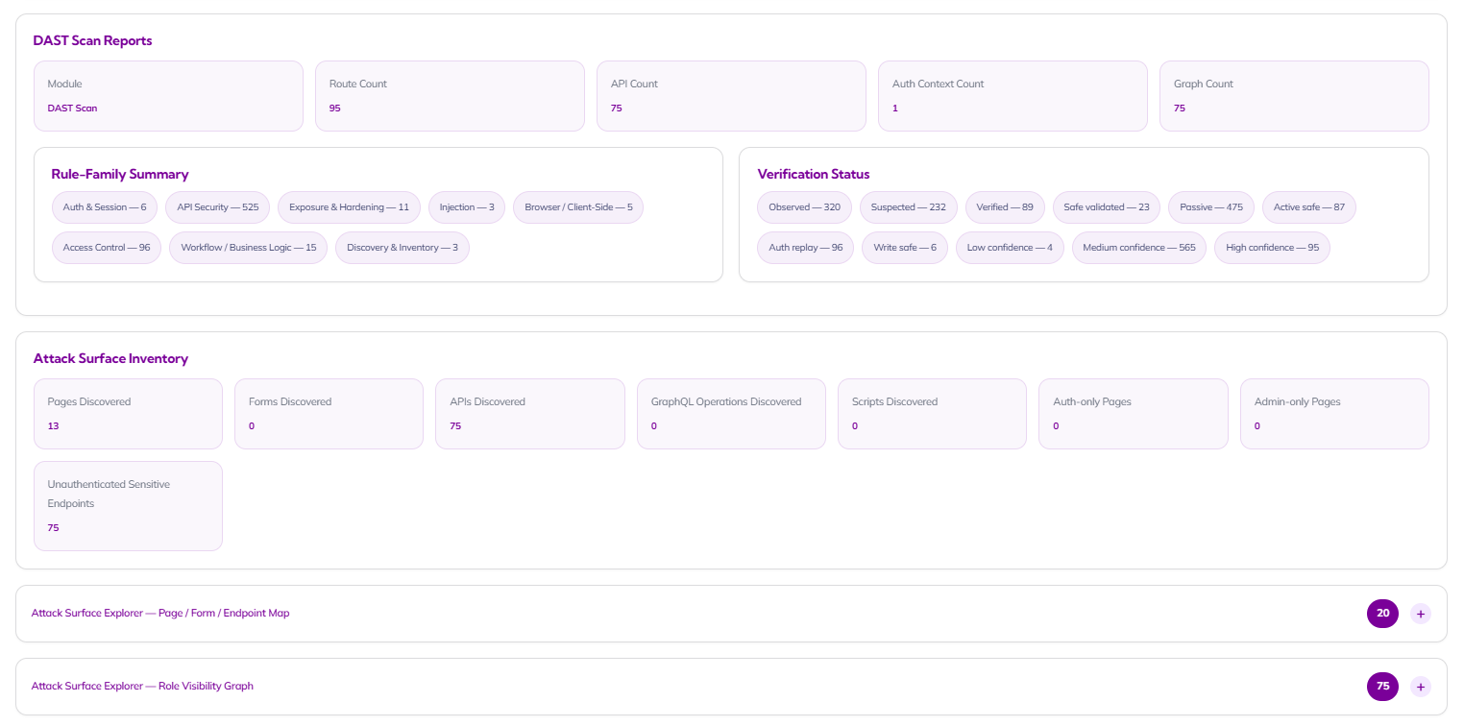This screenshot has height=726, width=1464.
Task: Expand the Page / Form / Endpoint Map section
Action: tap(1420, 614)
